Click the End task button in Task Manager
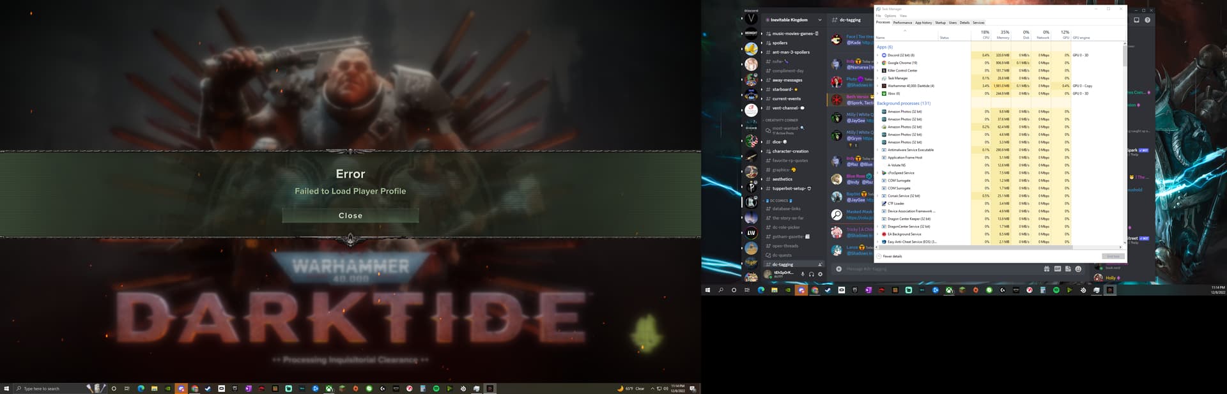The height and width of the screenshot is (394, 1227). pos(1113,256)
